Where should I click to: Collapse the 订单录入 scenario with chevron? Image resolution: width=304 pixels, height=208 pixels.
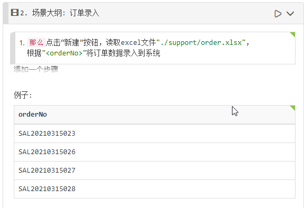(290, 14)
